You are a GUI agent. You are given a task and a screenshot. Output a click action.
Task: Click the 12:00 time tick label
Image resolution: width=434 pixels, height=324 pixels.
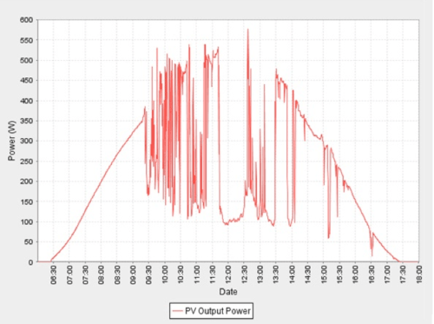point(228,275)
